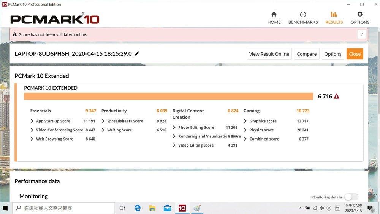Click the orange PCMark 10 Extended score bar
This screenshot has width=380, height=214.
tap(168, 96)
